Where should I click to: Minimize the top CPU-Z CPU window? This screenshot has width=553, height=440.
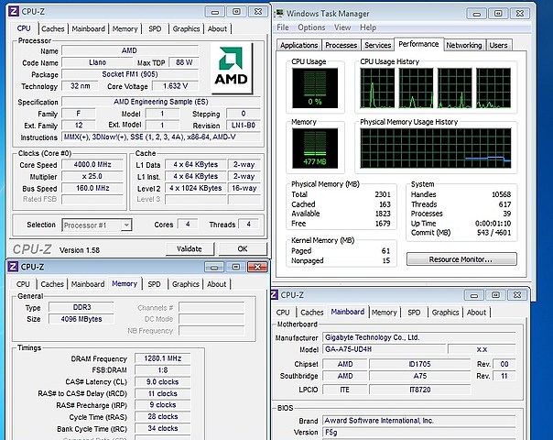(x=215, y=12)
